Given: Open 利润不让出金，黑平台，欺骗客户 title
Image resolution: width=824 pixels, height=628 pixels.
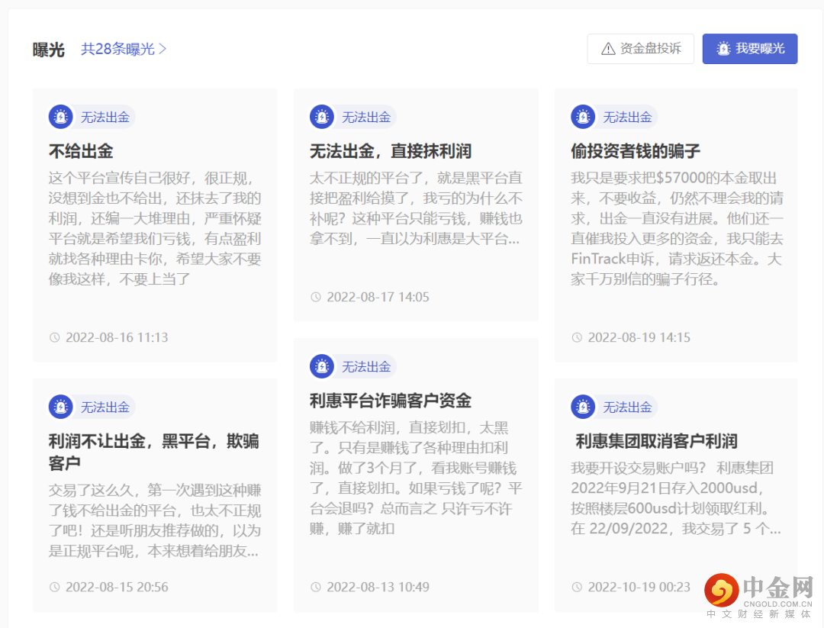Looking at the screenshot, I should click(153, 452).
